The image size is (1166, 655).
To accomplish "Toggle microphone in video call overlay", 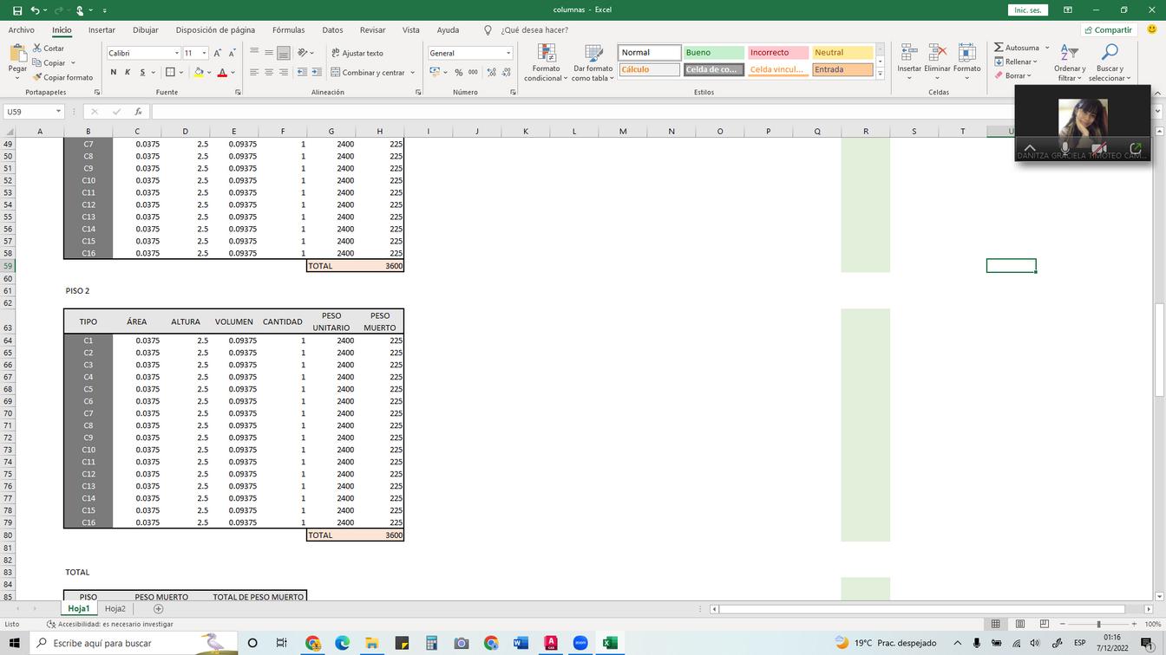I will (x=1064, y=148).
